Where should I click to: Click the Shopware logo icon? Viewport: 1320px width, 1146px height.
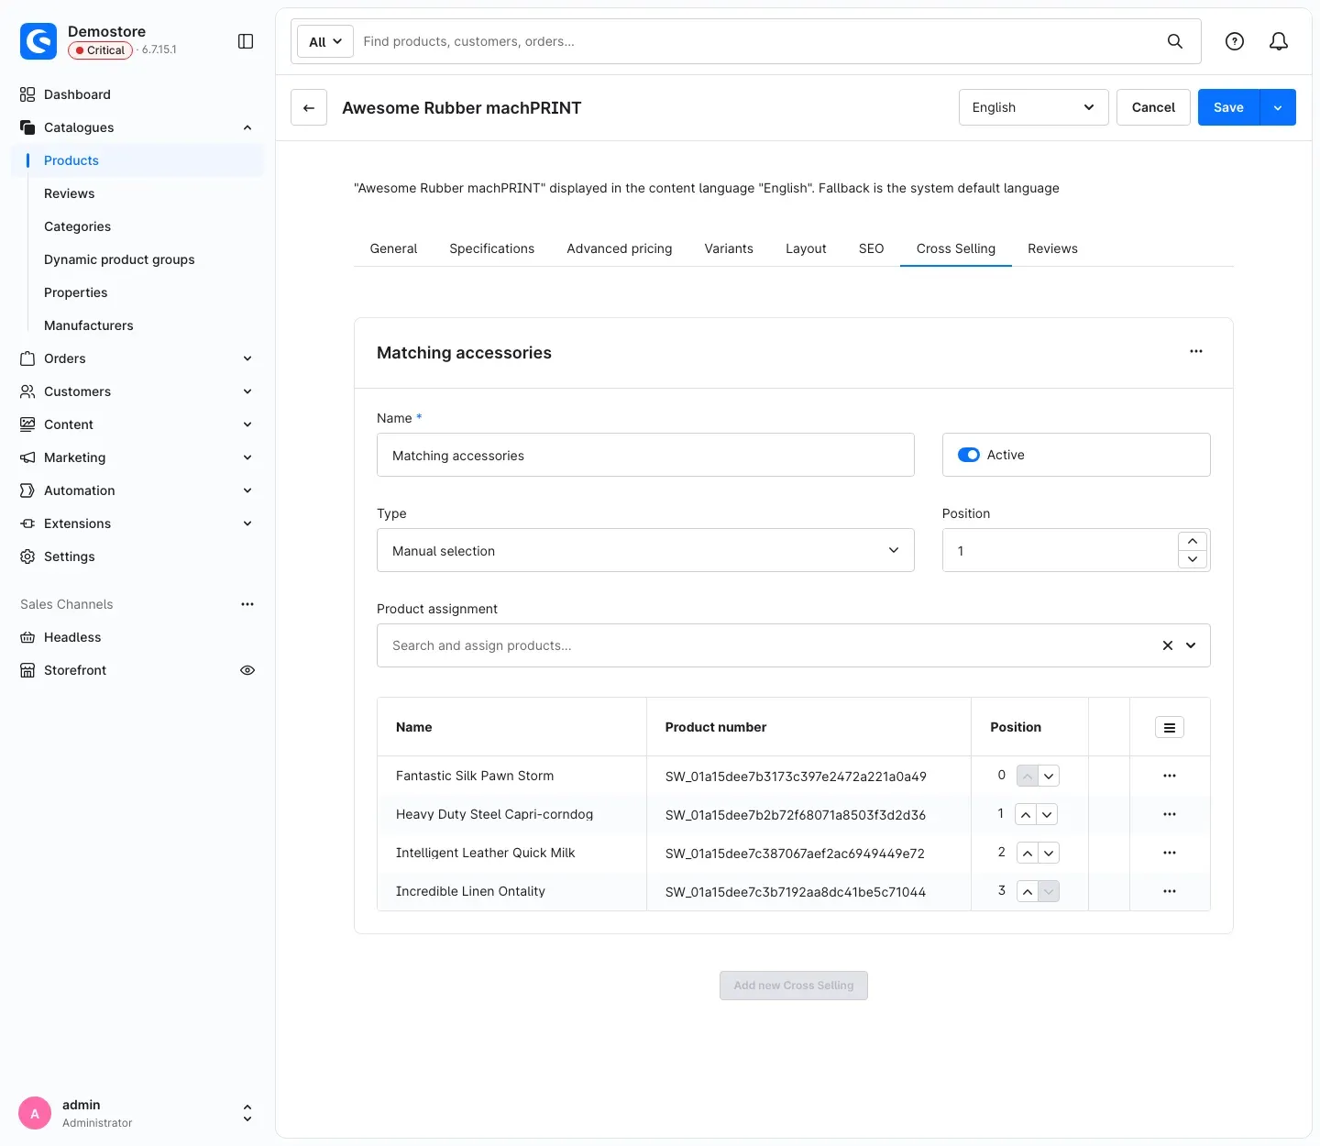click(38, 41)
